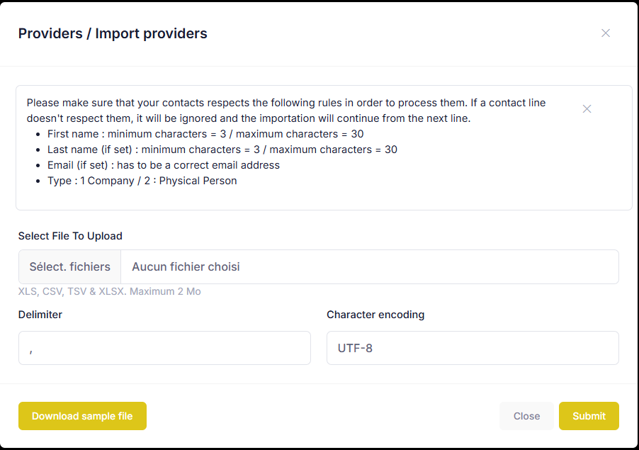Image resolution: width=639 pixels, height=450 pixels.
Task: Focus the Delimiter input field
Action: tap(164, 348)
